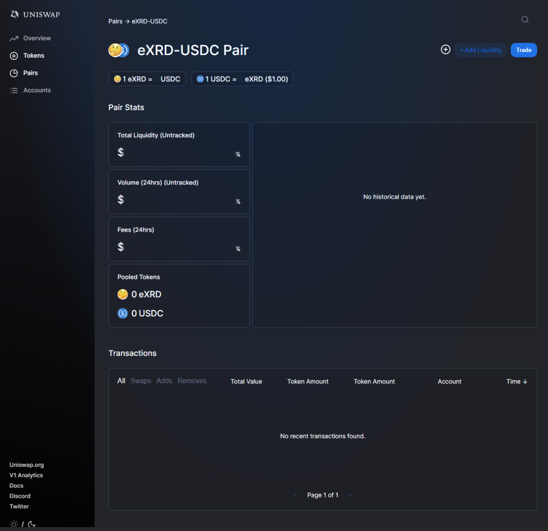
Task: Select the Accounts sidebar icon
Action: (x=14, y=90)
